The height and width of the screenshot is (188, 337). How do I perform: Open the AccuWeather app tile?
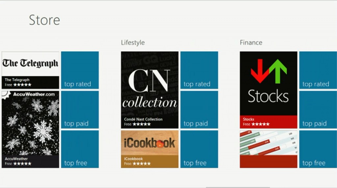[x=30, y=129]
